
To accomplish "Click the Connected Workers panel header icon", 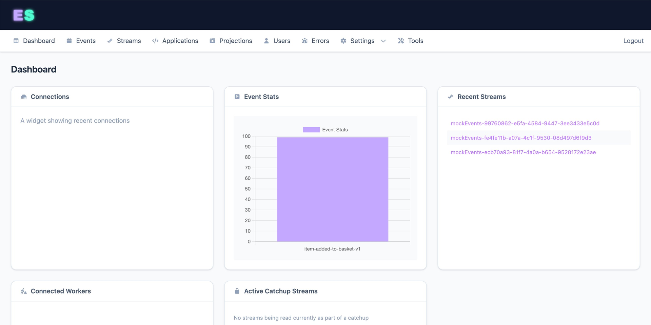I will click(x=24, y=291).
